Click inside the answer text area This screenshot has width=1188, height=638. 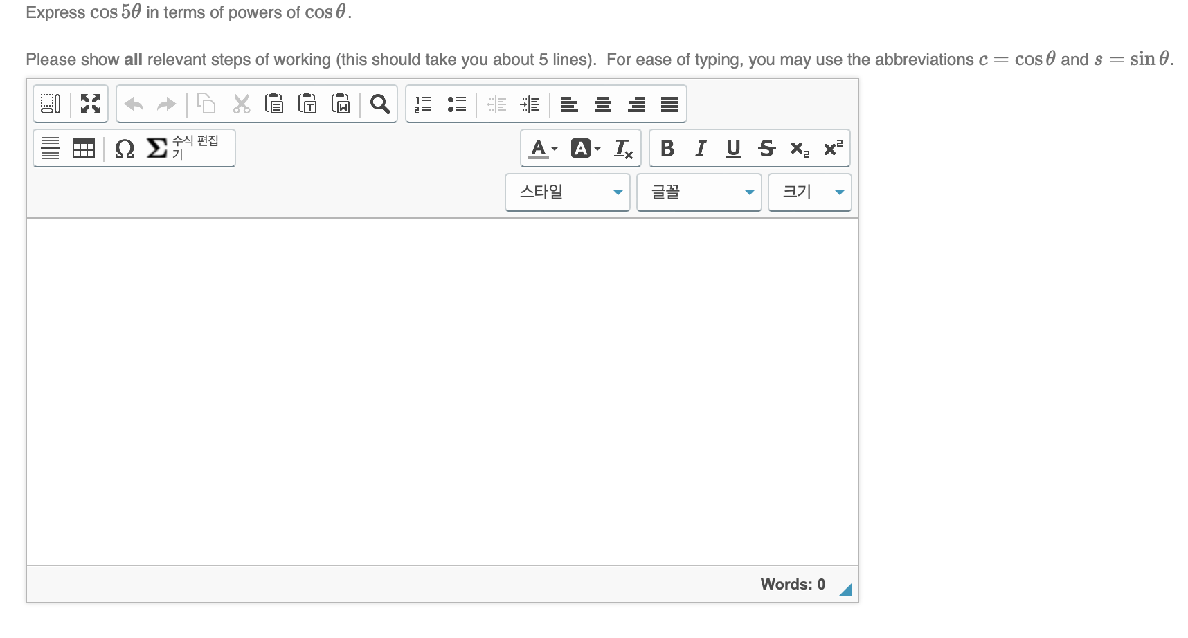point(442,392)
